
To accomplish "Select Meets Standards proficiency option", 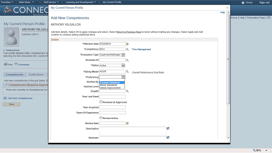I will pos(112,85).
